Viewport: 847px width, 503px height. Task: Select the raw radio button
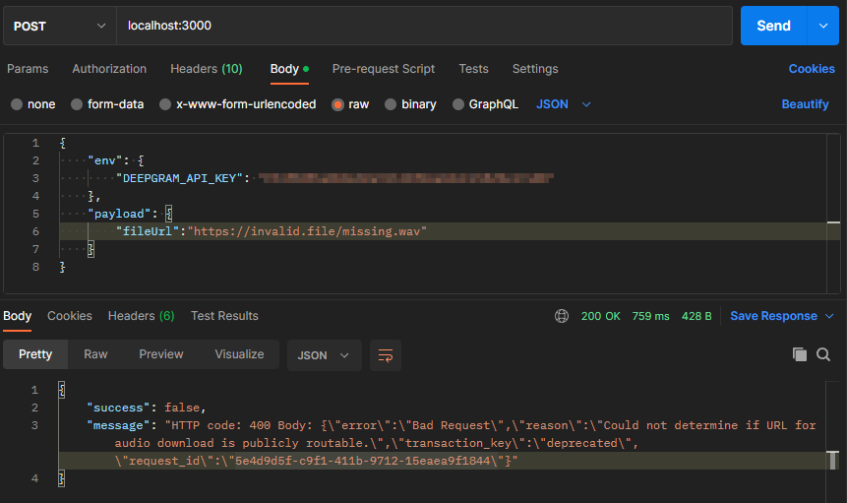point(337,104)
